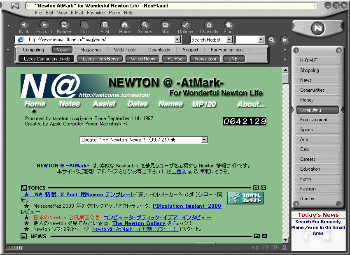
Task: Click the folder icon on the TOPICS row
Action: coord(256,188)
